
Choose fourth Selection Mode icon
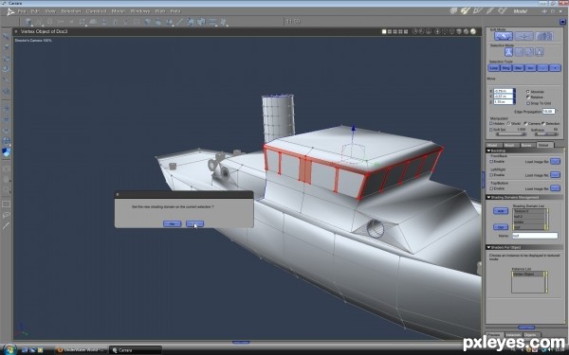540,52
